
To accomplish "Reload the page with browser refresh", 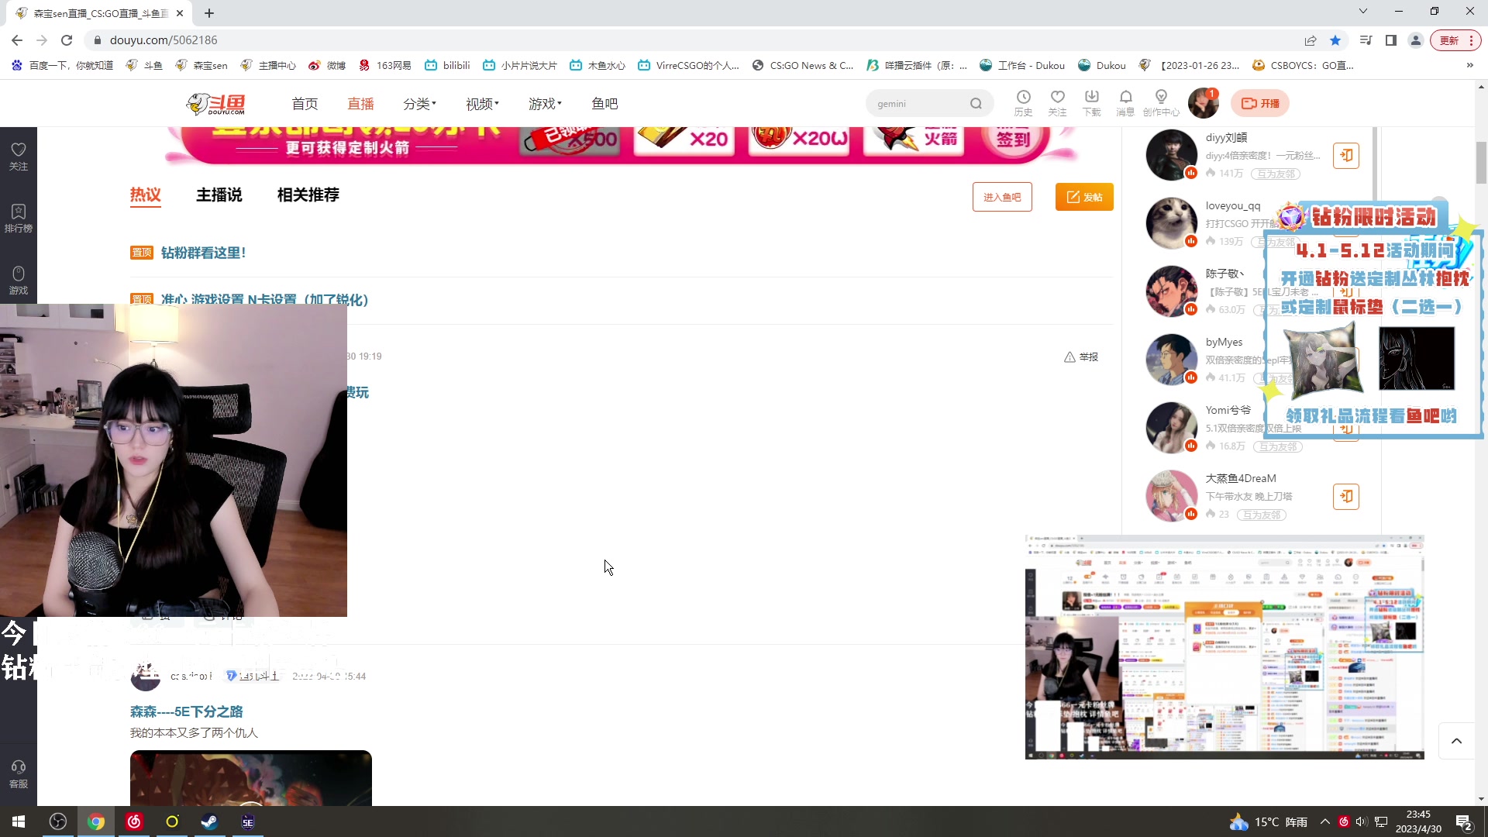I will [67, 40].
